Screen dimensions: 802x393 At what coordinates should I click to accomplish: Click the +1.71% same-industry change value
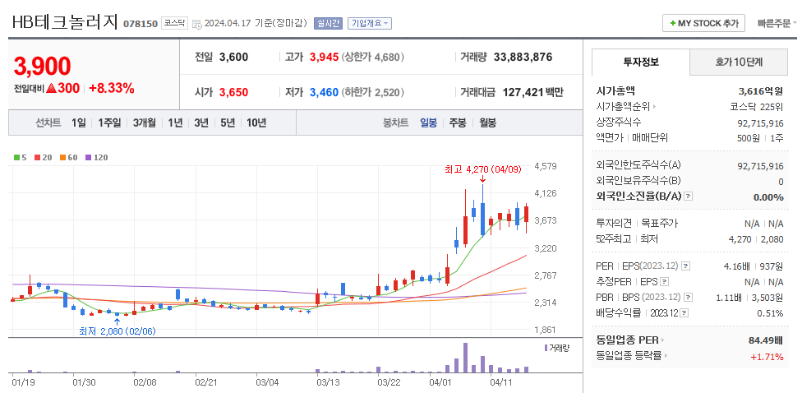pyautogui.click(x=767, y=356)
